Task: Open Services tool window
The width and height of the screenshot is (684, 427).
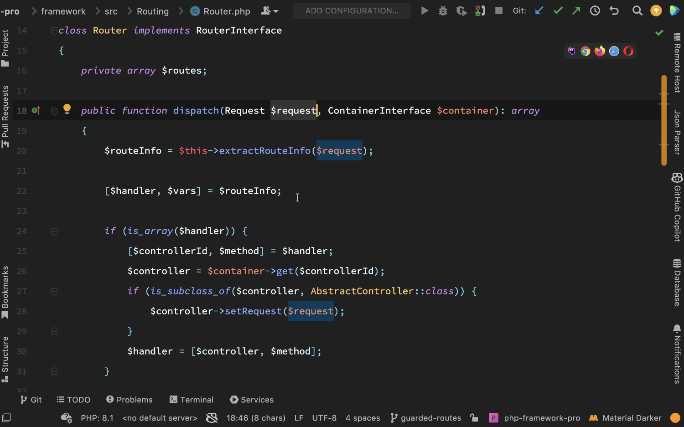Action: point(252,400)
